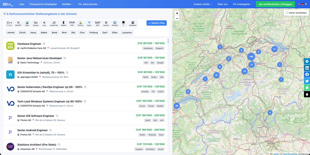Zoom in on the map
Viewport: 310px width, 155px height.
pyautogui.click(x=177, y=13)
